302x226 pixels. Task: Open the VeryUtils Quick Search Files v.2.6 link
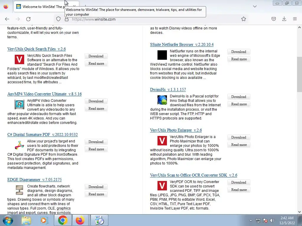(x=37, y=49)
